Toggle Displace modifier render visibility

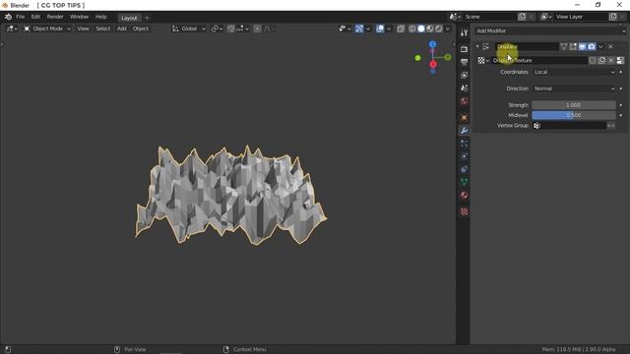click(x=592, y=47)
